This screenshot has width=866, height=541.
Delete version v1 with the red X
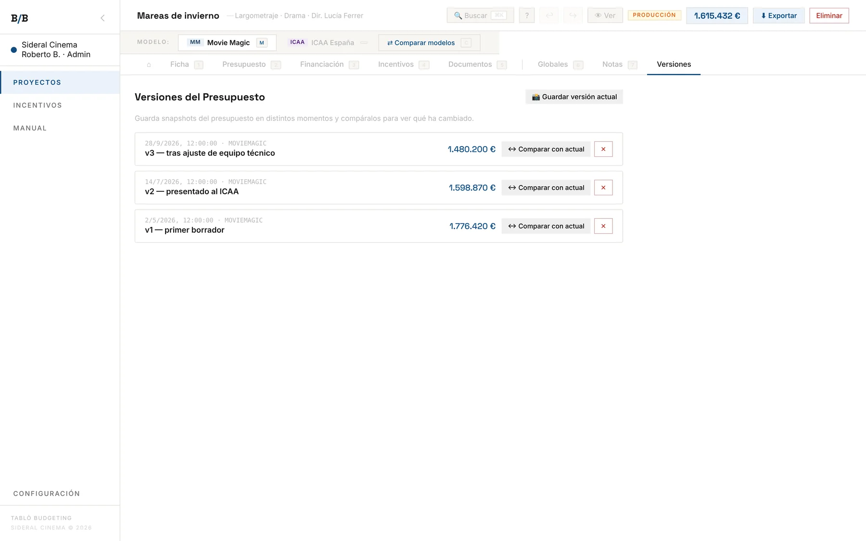click(x=603, y=226)
